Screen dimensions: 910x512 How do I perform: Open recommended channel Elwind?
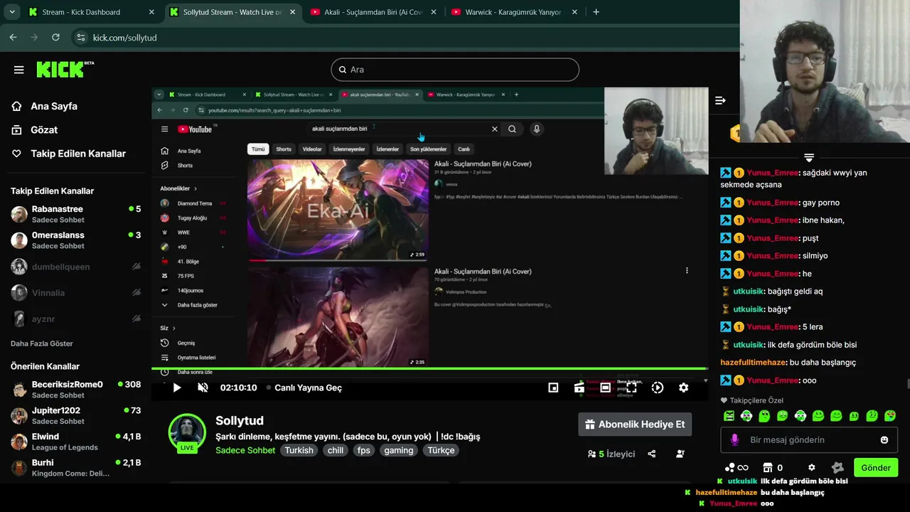coord(75,442)
